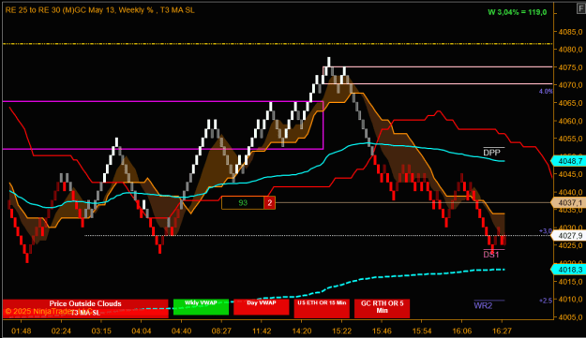
Task: Click the 04:04 time axis label
Action: (x=142, y=331)
